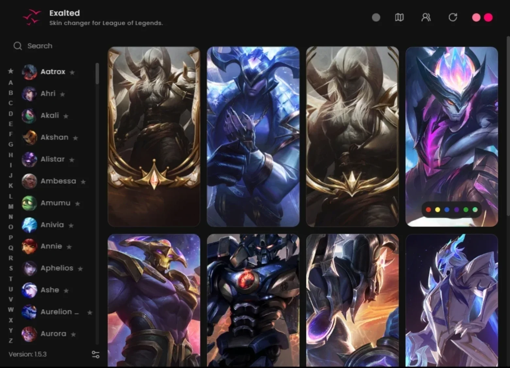
Task: Click the bright red window dot
Action: [x=488, y=17]
